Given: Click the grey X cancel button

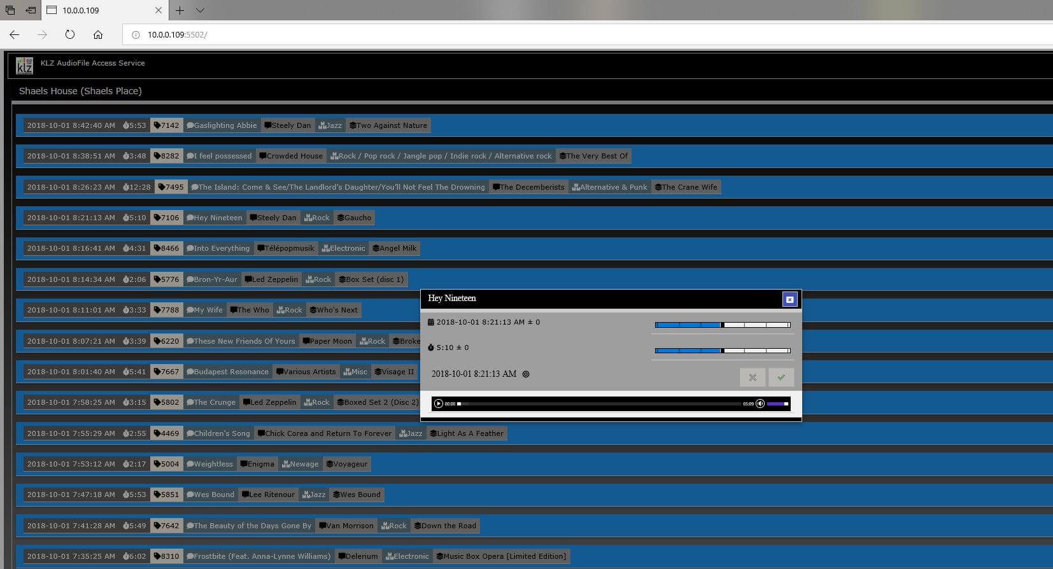Looking at the screenshot, I should click(753, 377).
